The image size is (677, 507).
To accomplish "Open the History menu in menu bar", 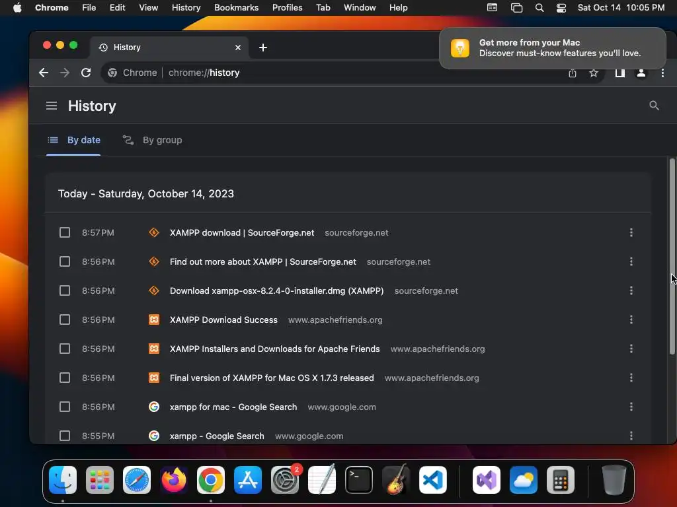I will [x=186, y=8].
